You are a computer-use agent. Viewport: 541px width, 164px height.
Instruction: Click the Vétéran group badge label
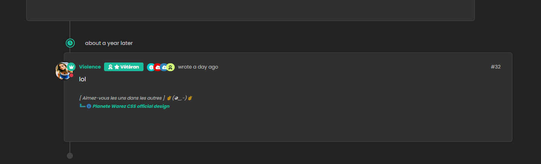[x=130, y=67]
